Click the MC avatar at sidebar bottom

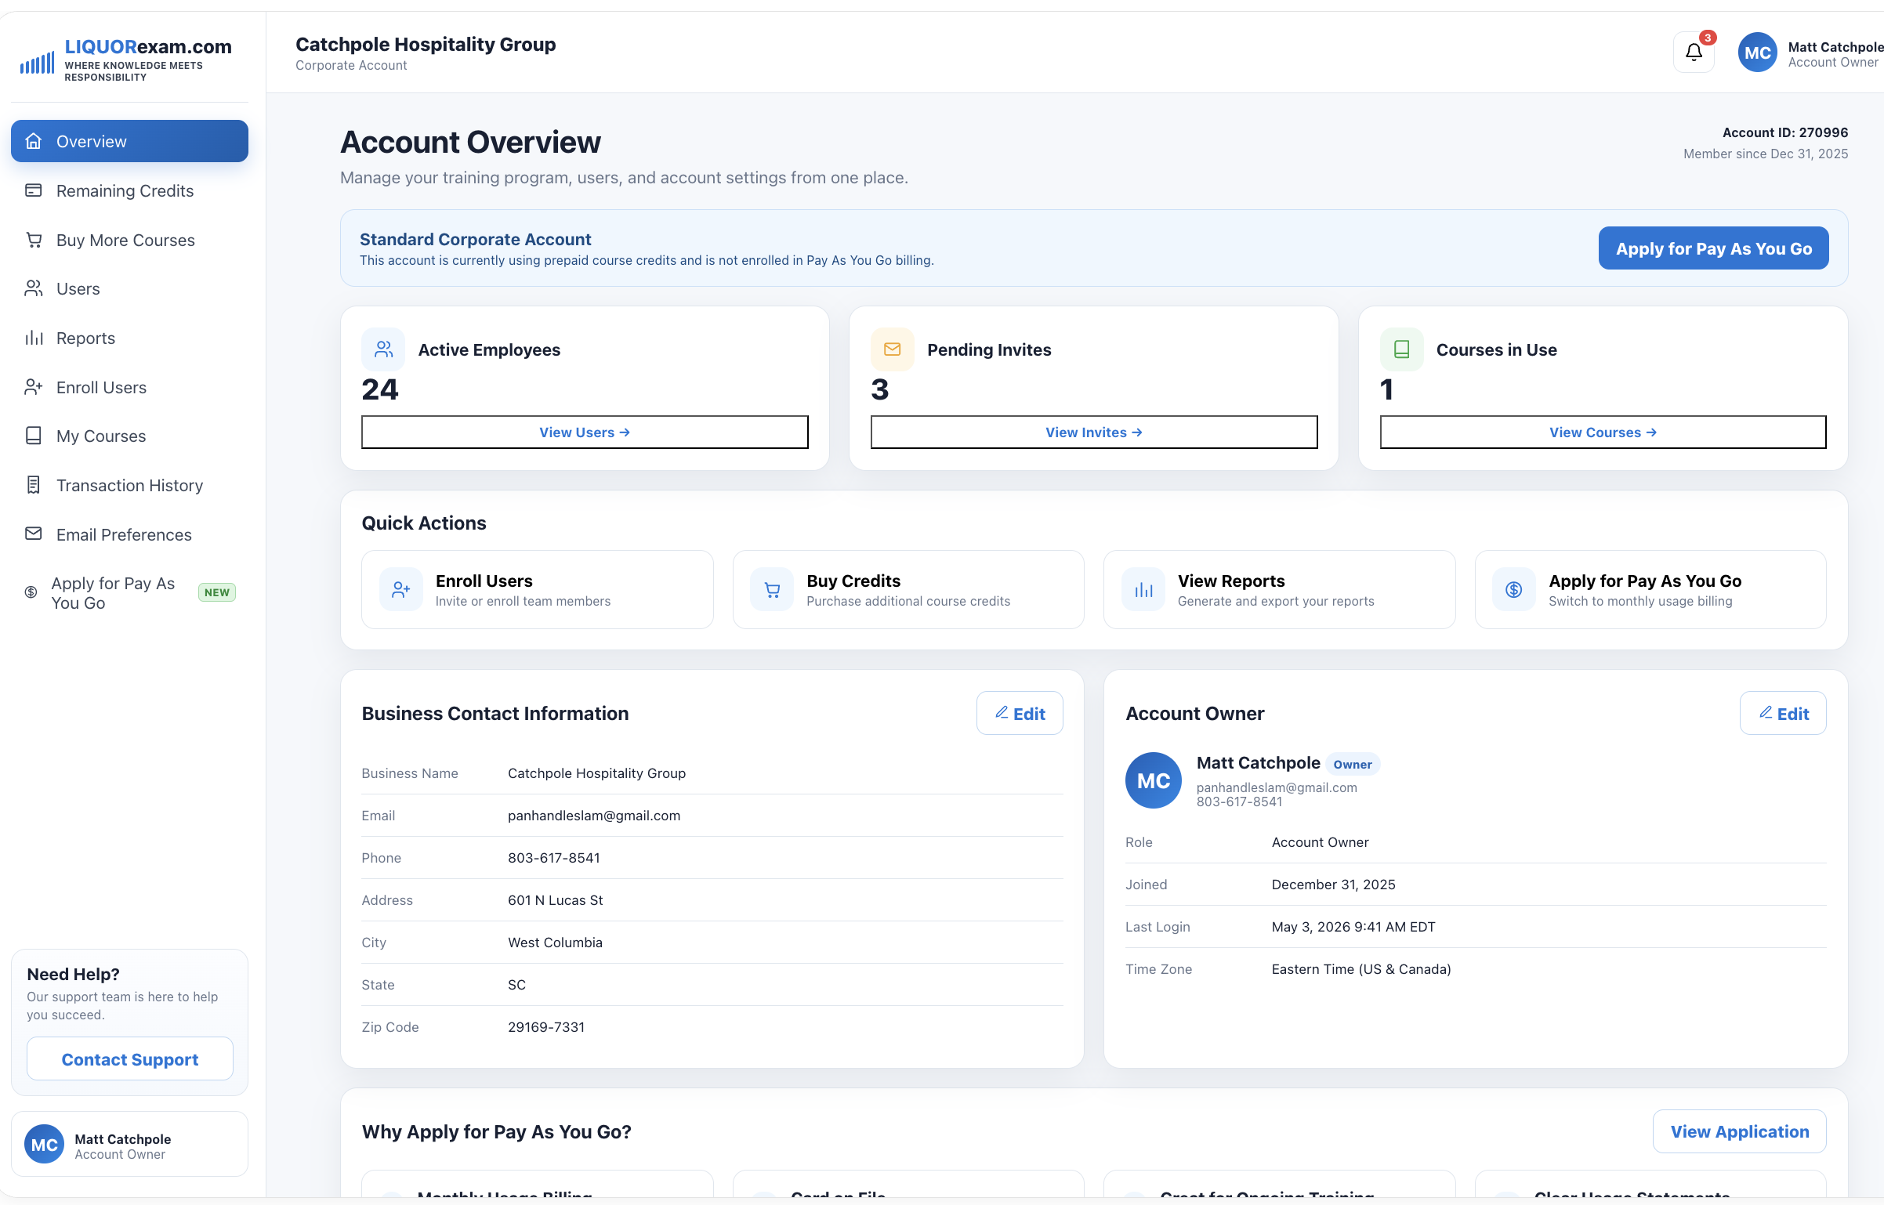[44, 1145]
